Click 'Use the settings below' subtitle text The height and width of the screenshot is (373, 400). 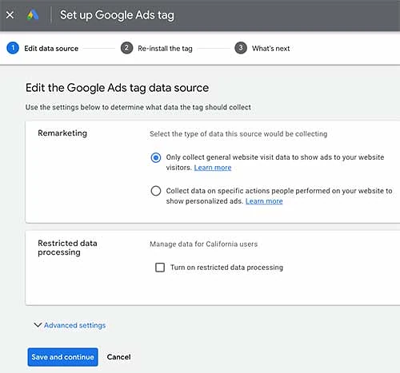(138, 107)
